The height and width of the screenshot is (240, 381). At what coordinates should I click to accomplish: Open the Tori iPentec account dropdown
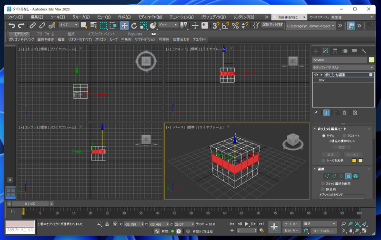click(289, 17)
